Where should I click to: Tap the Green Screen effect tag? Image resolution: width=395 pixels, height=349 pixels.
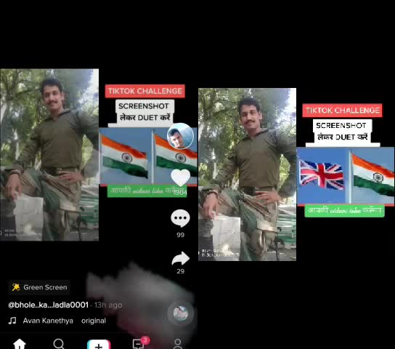pyautogui.click(x=39, y=287)
